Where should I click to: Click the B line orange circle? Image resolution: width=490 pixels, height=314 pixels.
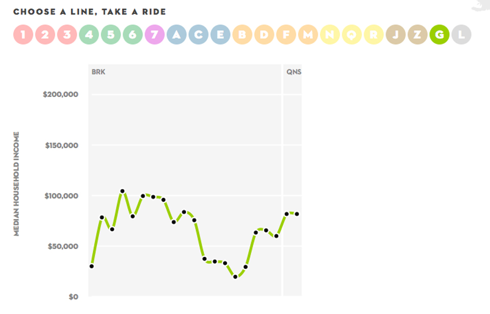pos(242,35)
